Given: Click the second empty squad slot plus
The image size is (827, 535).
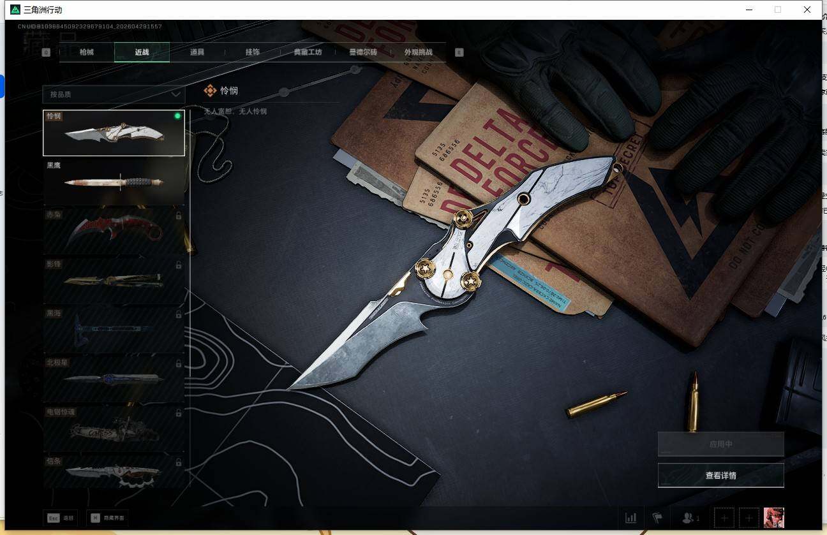Looking at the screenshot, I should (749, 518).
